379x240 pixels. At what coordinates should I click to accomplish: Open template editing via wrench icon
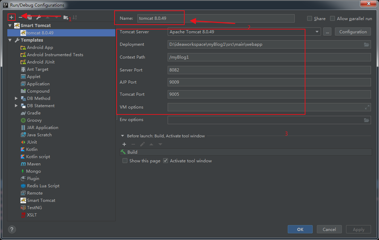tap(39, 17)
